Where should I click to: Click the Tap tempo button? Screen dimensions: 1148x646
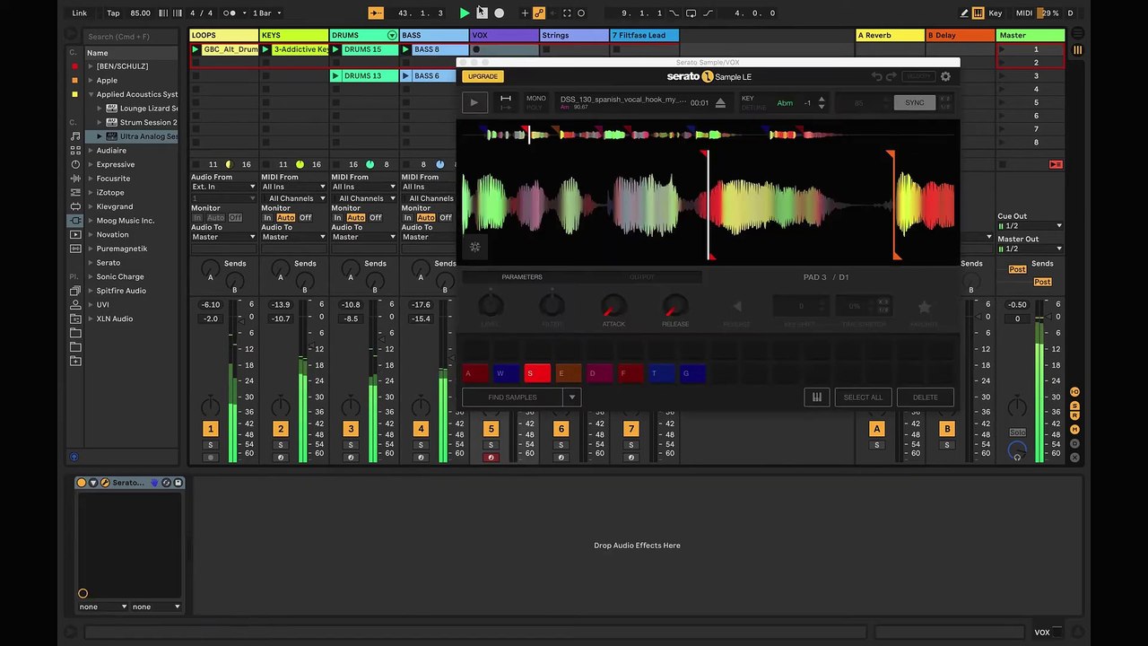tap(113, 13)
